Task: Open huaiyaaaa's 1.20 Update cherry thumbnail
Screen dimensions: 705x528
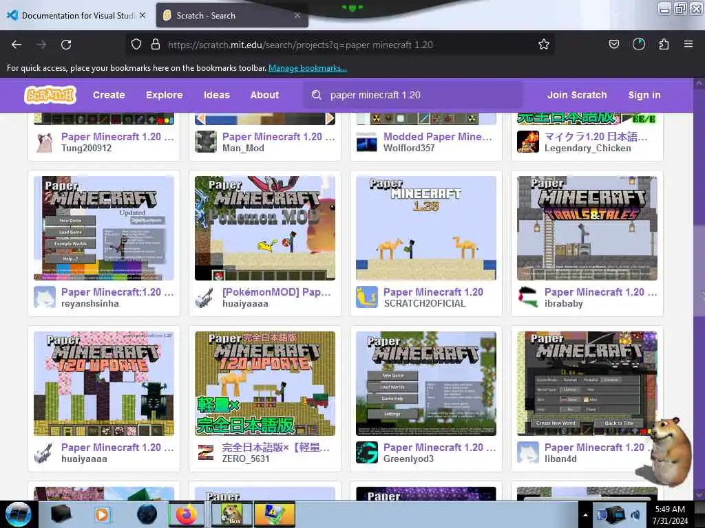Action: coord(104,384)
